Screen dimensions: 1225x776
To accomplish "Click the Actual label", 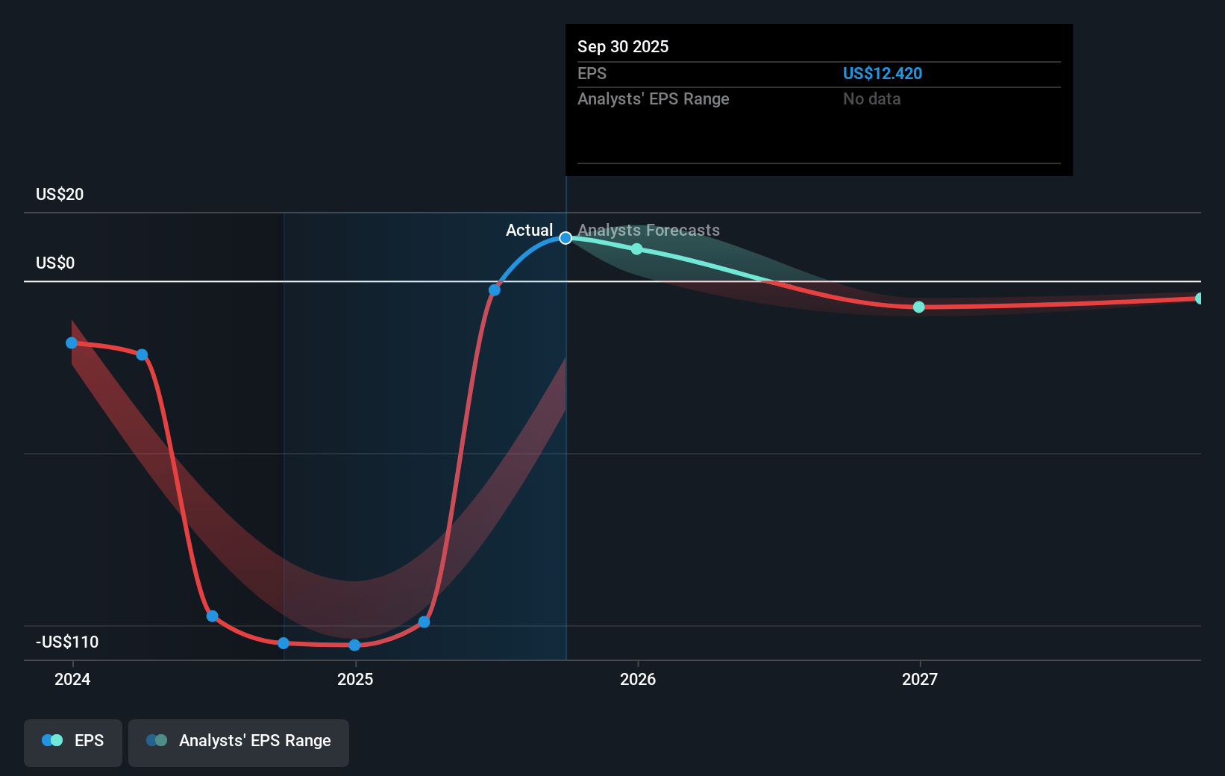I will (x=529, y=231).
